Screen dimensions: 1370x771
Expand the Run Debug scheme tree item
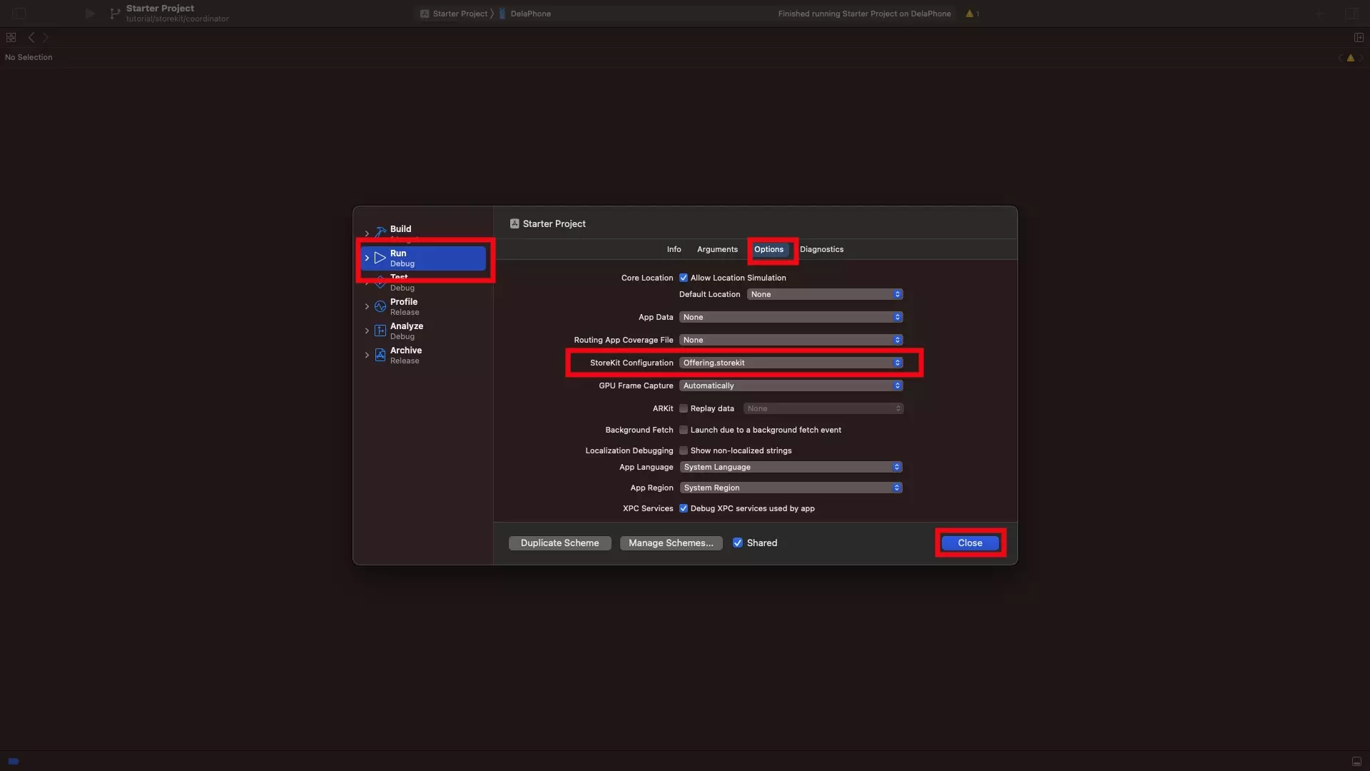367,258
